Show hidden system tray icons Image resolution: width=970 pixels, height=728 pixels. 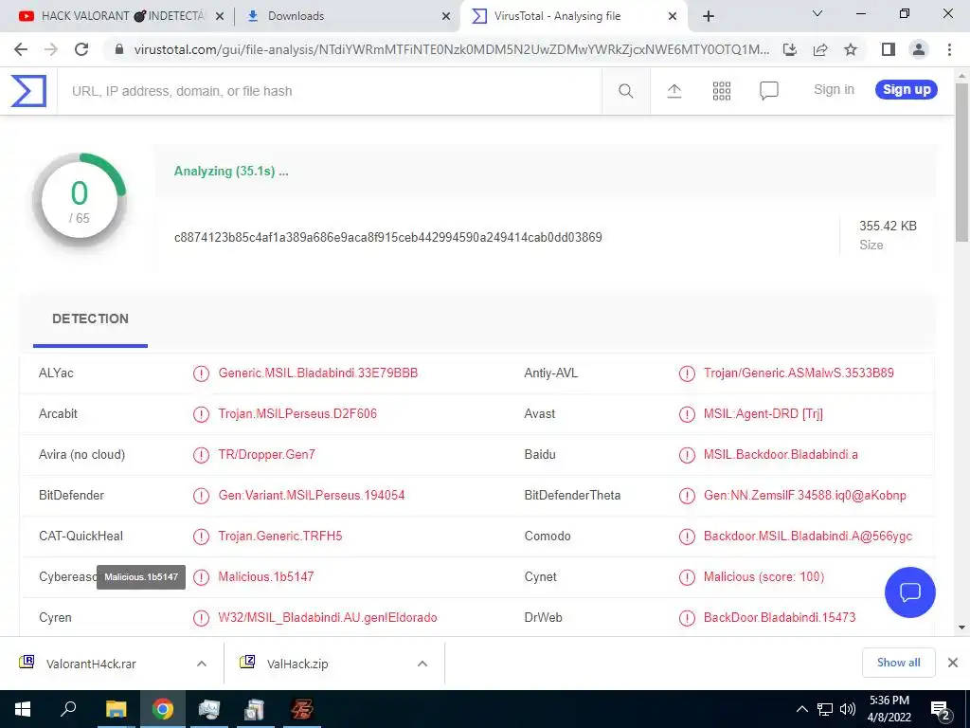tap(801, 709)
